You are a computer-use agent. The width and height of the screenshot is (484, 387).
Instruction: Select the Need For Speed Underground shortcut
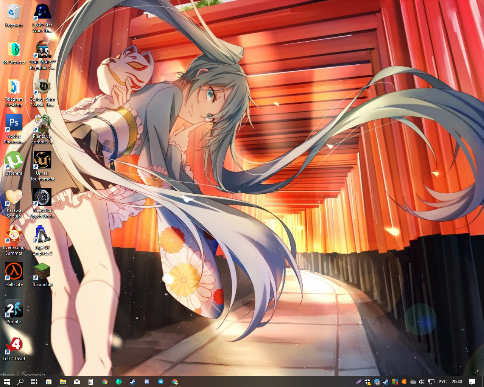42,204
